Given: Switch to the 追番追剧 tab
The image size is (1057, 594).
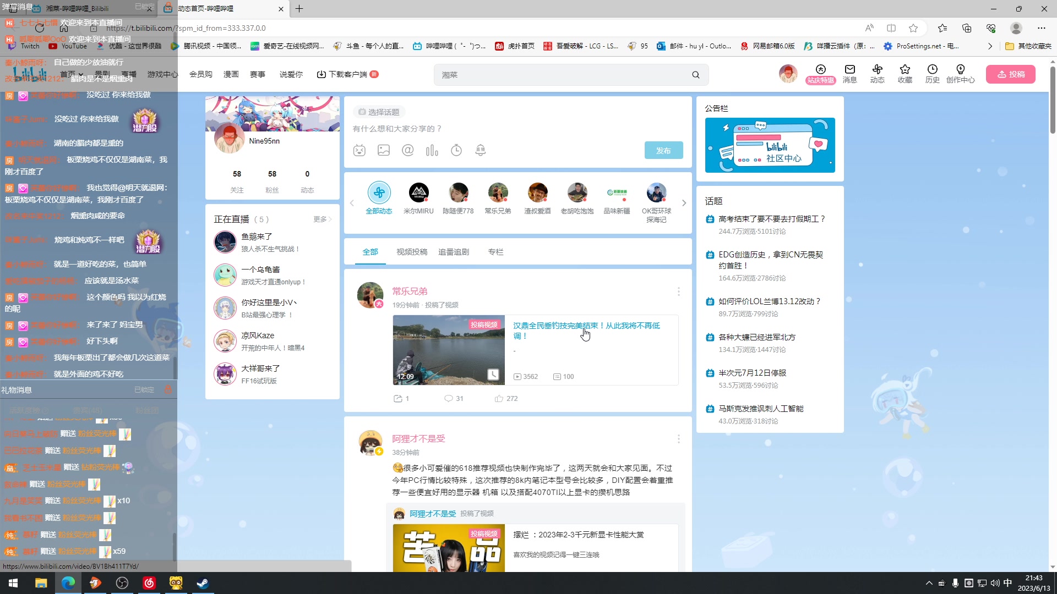Looking at the screenshot, I should pyautogui.click(x=454, y=252).
